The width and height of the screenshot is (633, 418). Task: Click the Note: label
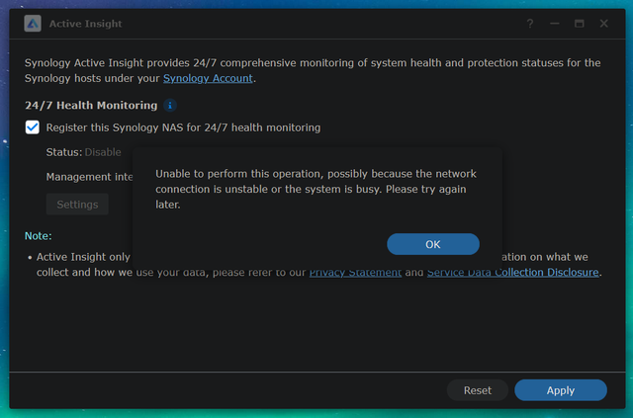(x=39, y=235)
